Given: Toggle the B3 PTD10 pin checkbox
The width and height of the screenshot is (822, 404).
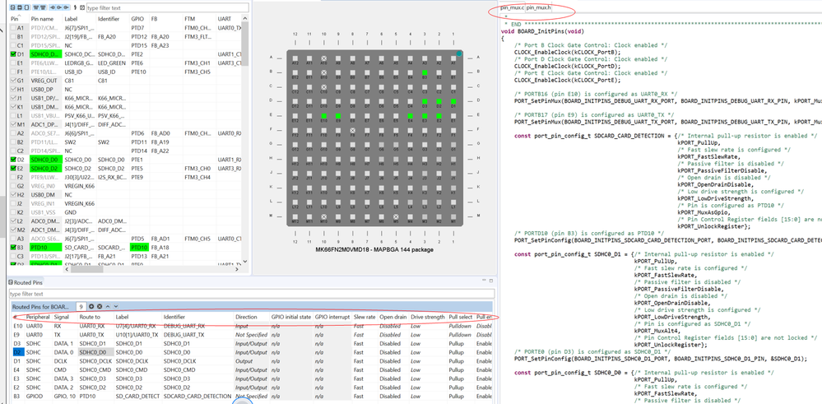Looking at the screenshot, I should point(12,247).
